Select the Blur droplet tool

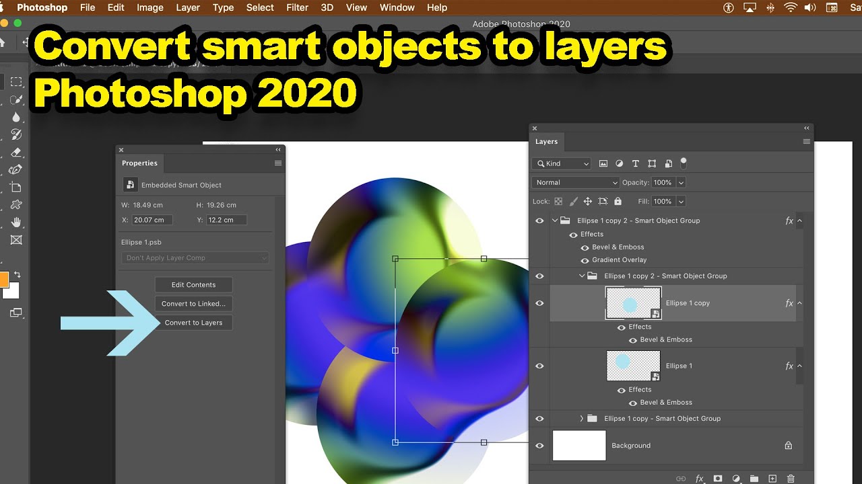pyautogui.click(x=16, y=118)
